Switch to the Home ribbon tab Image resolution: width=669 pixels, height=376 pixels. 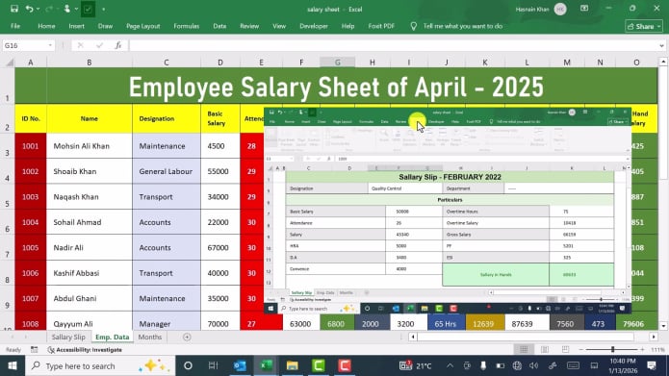pos(46,26)
